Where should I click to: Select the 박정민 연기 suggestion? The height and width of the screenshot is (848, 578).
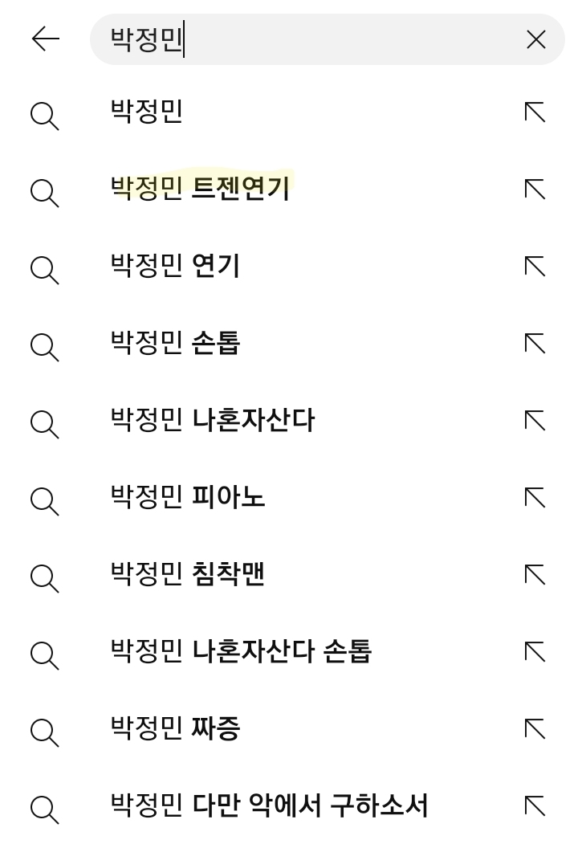(175, 267)
